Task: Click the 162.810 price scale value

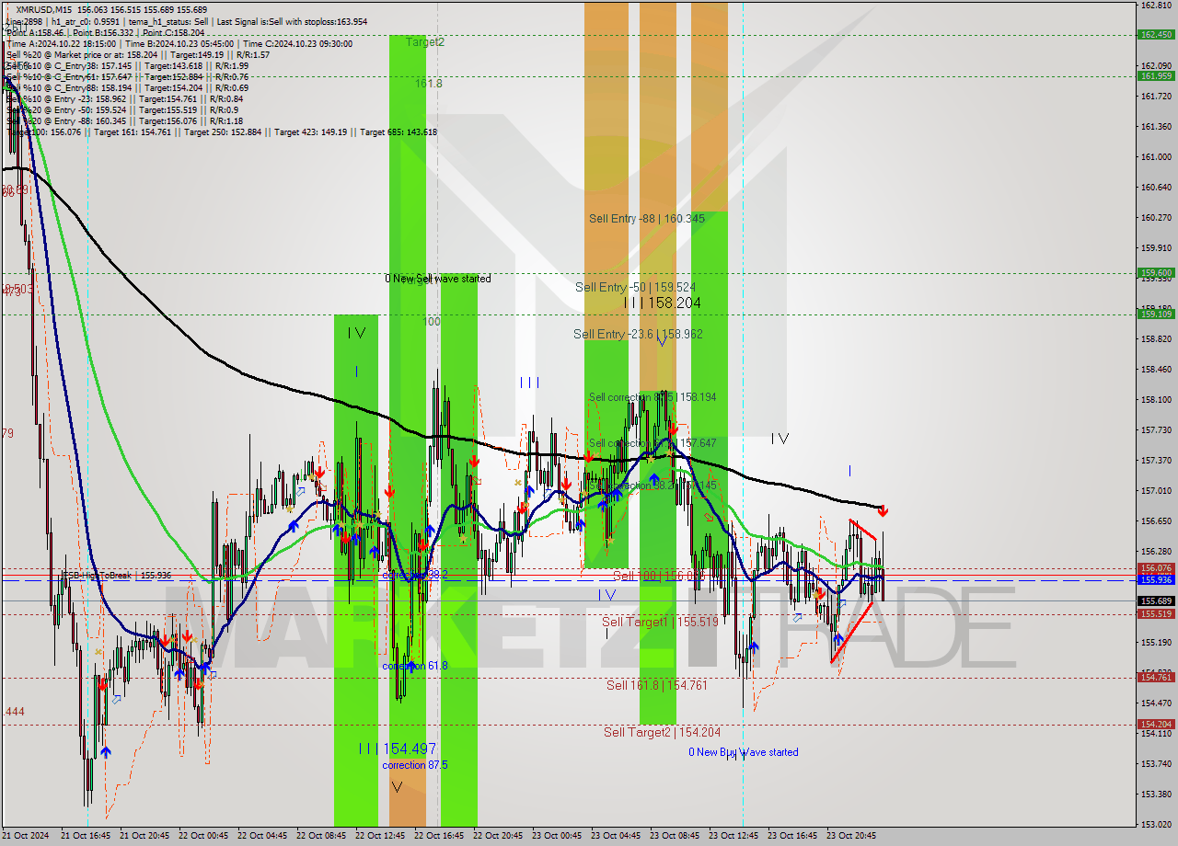Action: (1156, 6)
